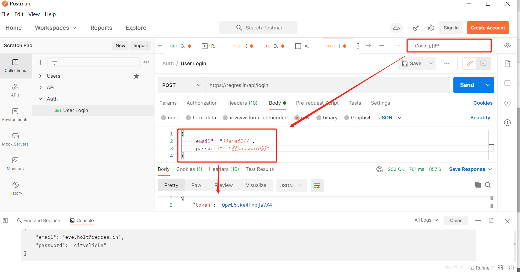
Task: Click the request URL input field
Action: point(300,85)
